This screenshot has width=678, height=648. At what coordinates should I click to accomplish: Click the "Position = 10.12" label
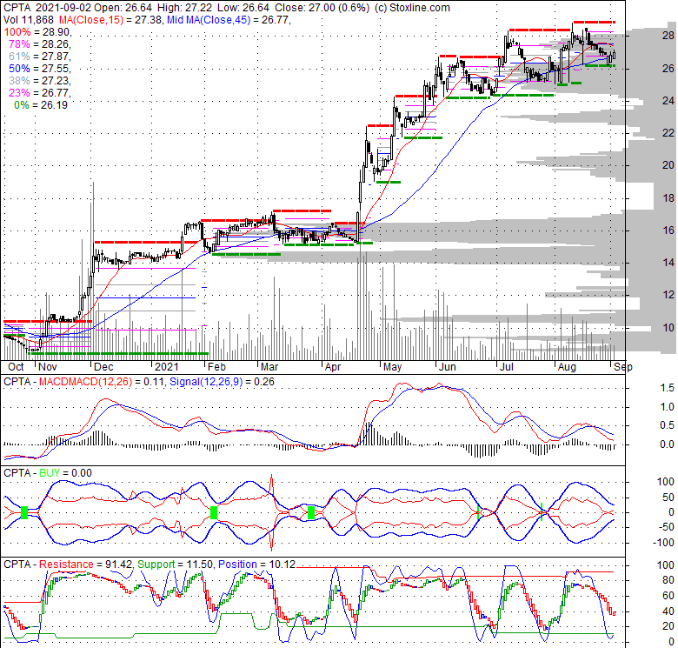256,564
